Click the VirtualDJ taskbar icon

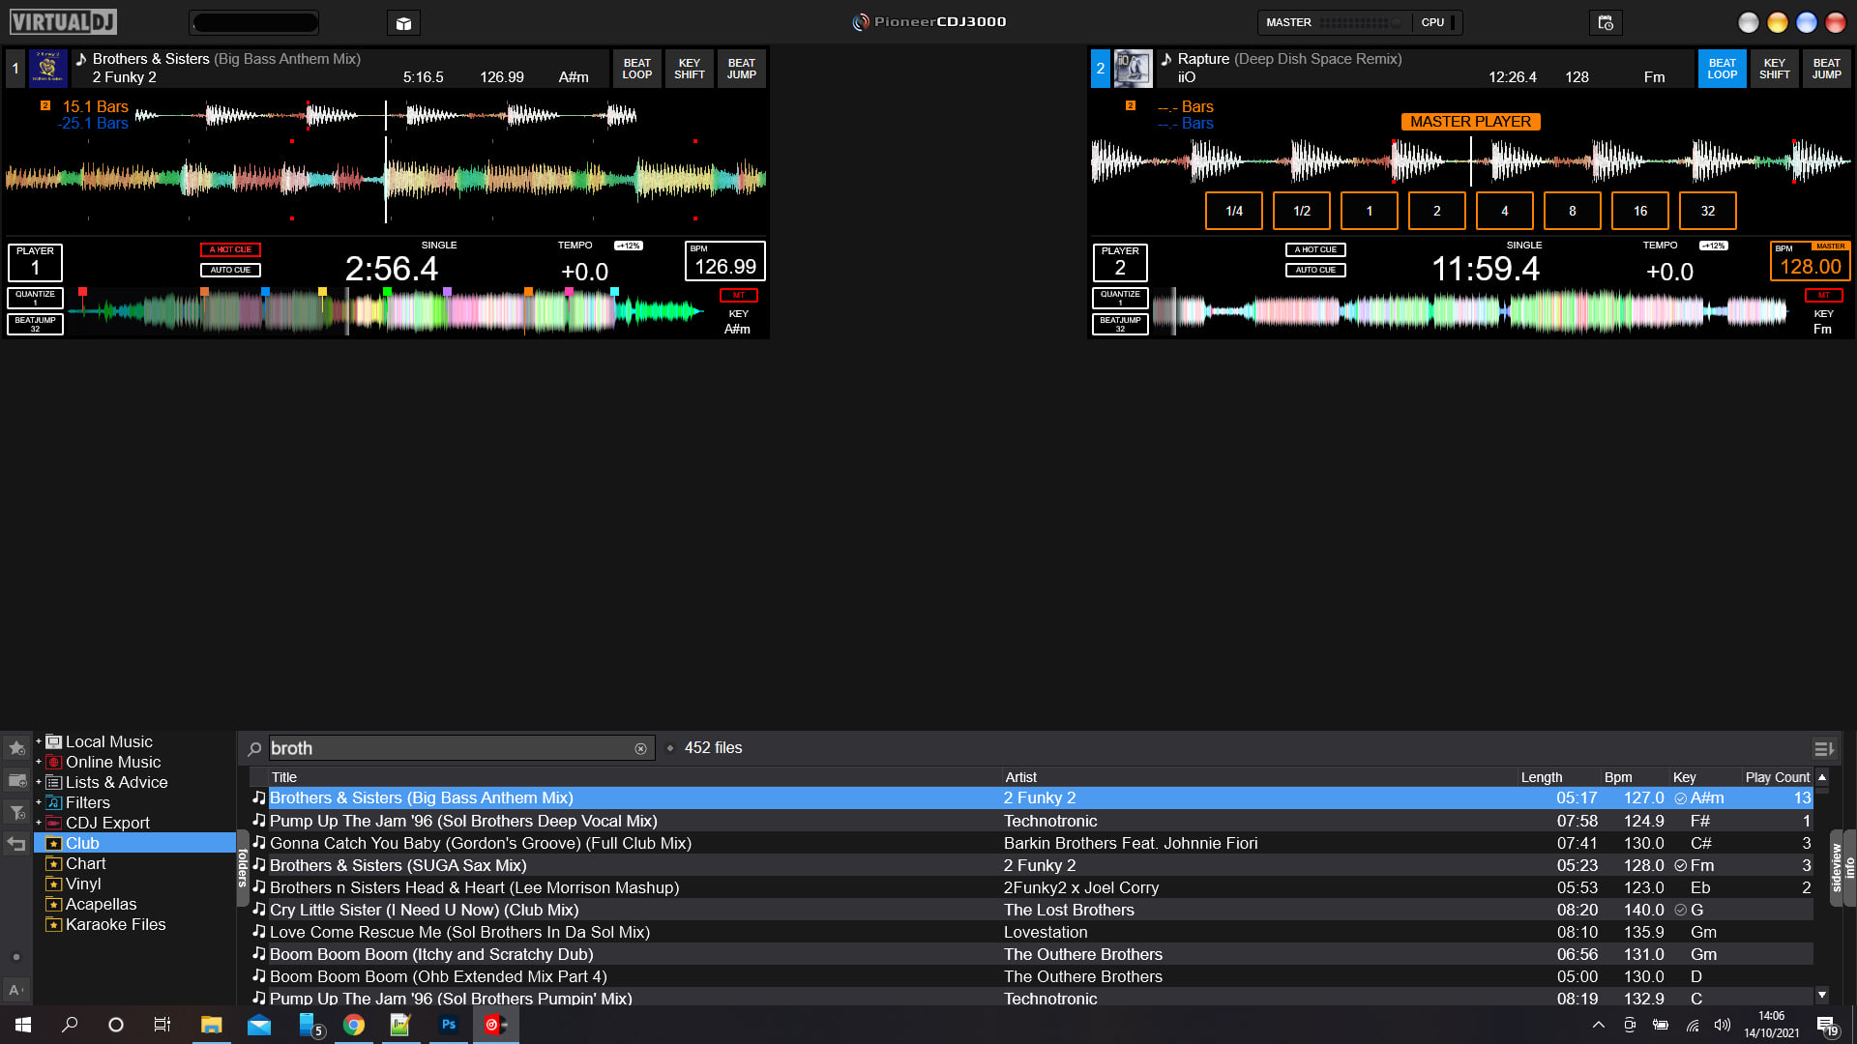pyautogui.click(x=496, y=1025)
